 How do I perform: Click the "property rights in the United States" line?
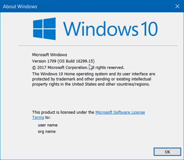pyautogui.click(x=91, y=84)
